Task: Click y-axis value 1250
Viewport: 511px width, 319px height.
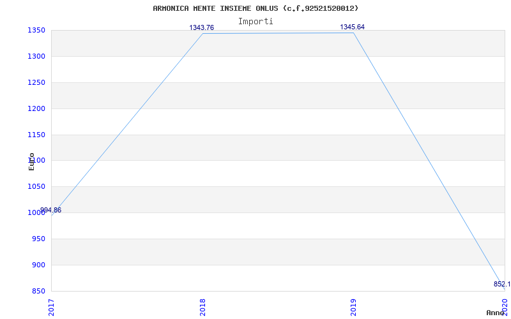Action: click(x=36, y=83)
